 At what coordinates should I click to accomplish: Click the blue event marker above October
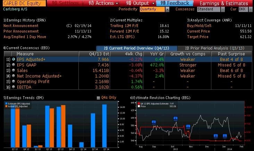tap(176, 118)
